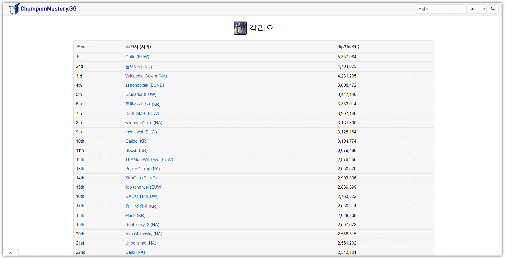Open Nim Chimpsky (NA) profile

[x=144, y=234]
